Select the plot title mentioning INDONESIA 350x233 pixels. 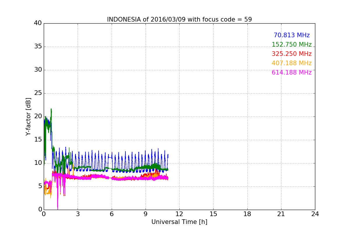click(x=179, y=20)
